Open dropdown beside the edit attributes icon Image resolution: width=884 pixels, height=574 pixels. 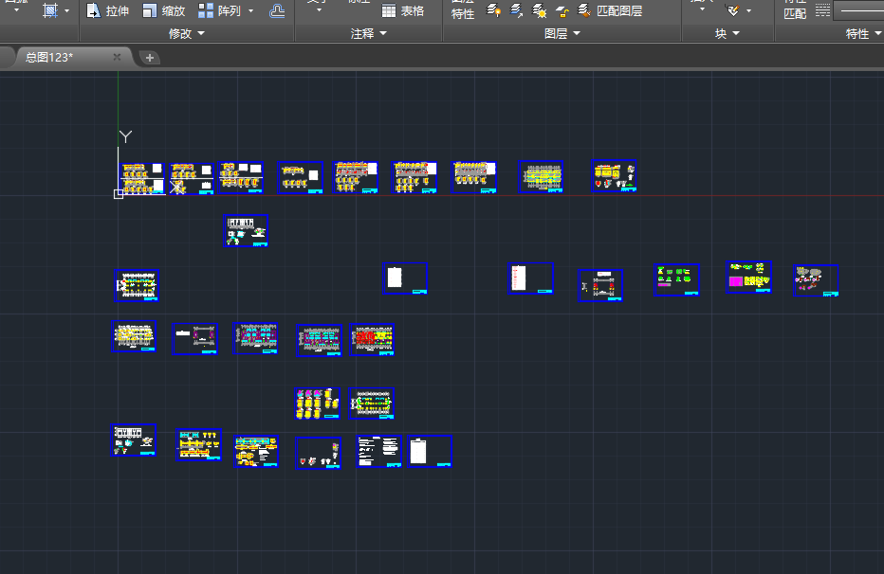(748, 10)
